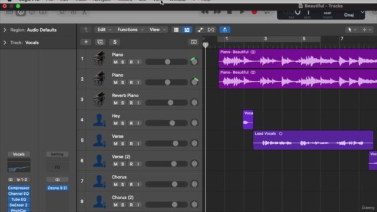Open the Edit dropdown menu
Image resolution: width=377 pixels, height=212 pixels.
point(104,30)
